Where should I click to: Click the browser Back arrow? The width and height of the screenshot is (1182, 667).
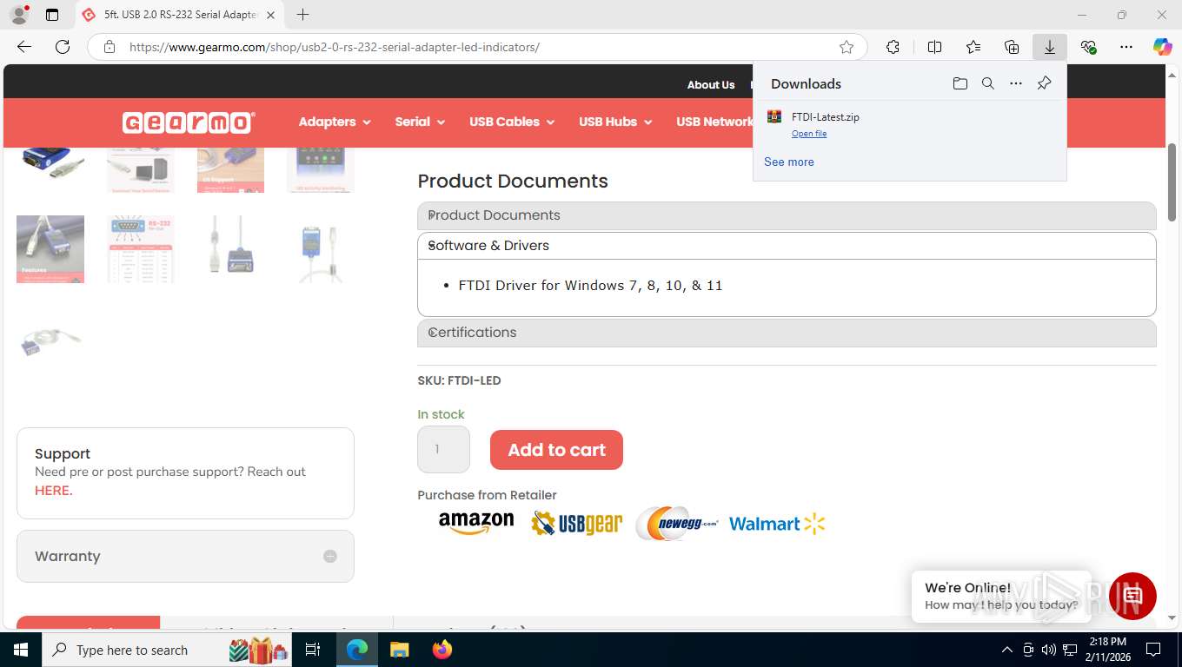click(24, 47)
